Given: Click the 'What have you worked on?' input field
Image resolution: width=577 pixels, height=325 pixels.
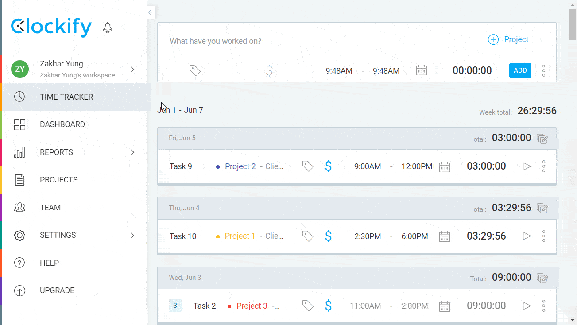Looking at the screenshot, I should tap(216, 41).
